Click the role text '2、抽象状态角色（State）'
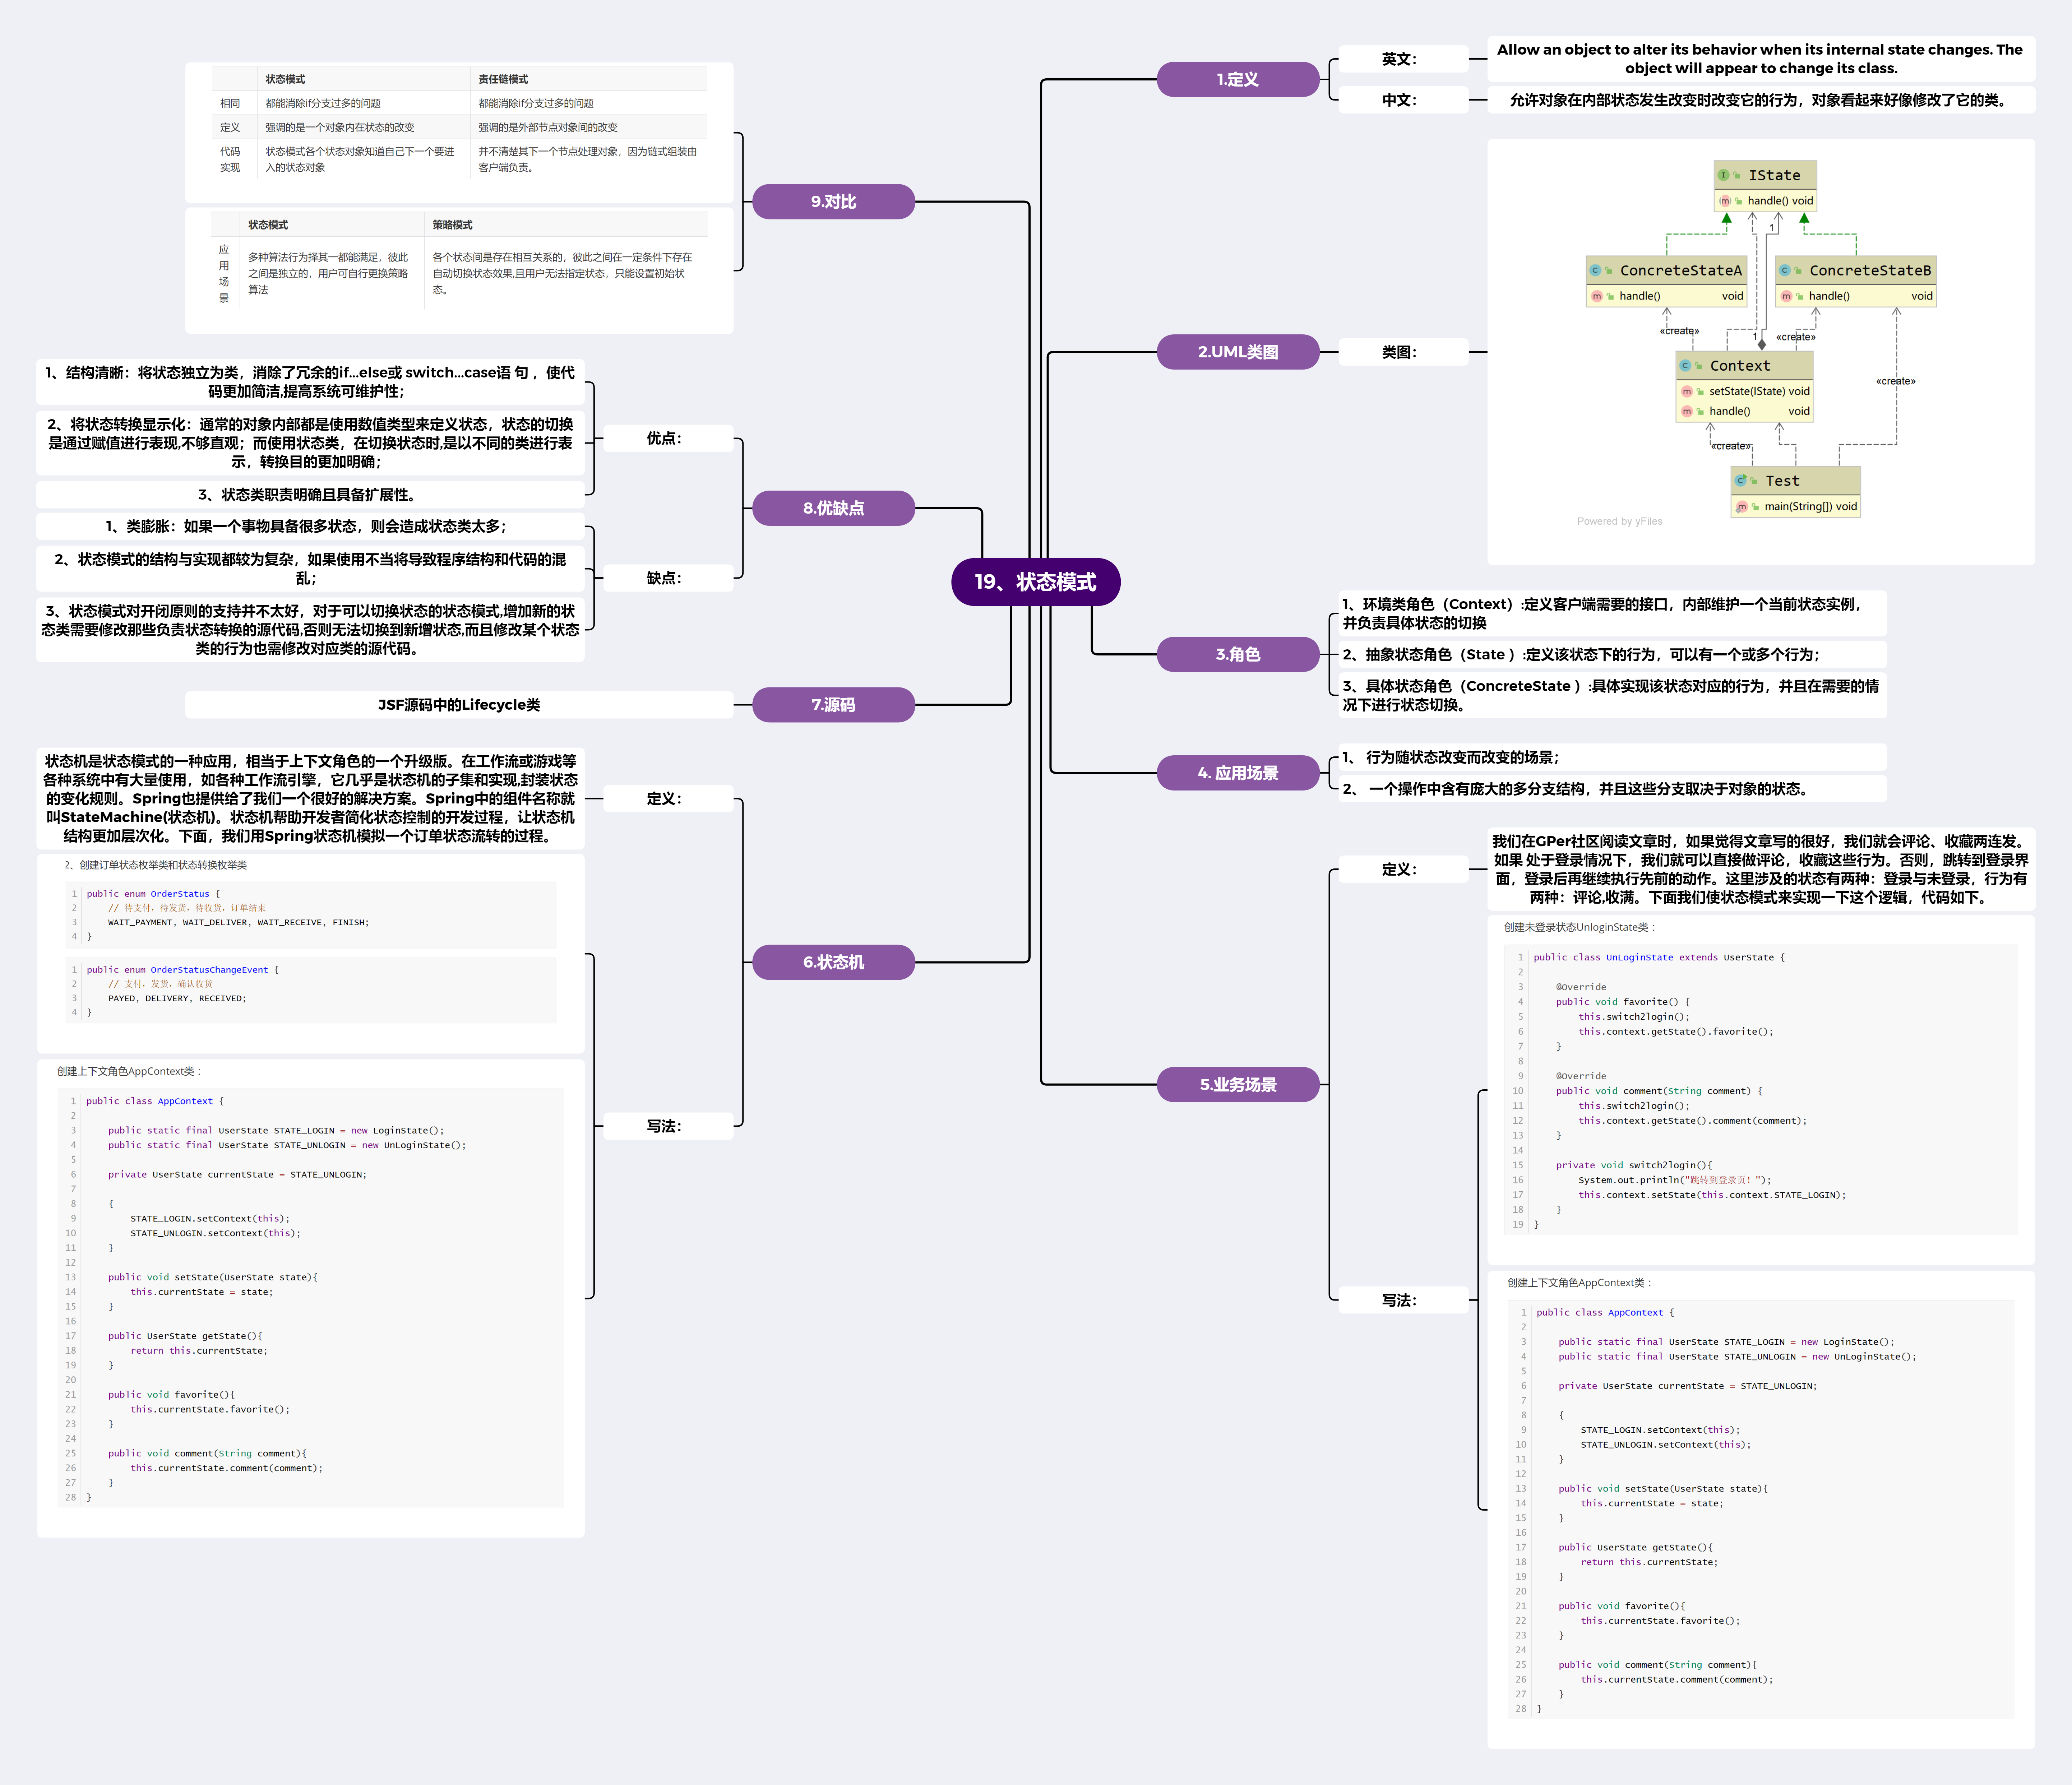The height and width of the screenshot is (1785, 2072). [x=1612, y=655]
